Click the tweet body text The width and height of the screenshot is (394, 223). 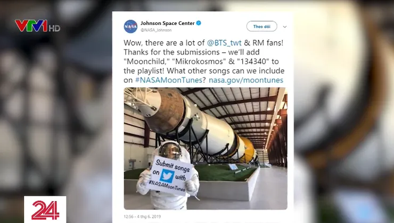204,62
